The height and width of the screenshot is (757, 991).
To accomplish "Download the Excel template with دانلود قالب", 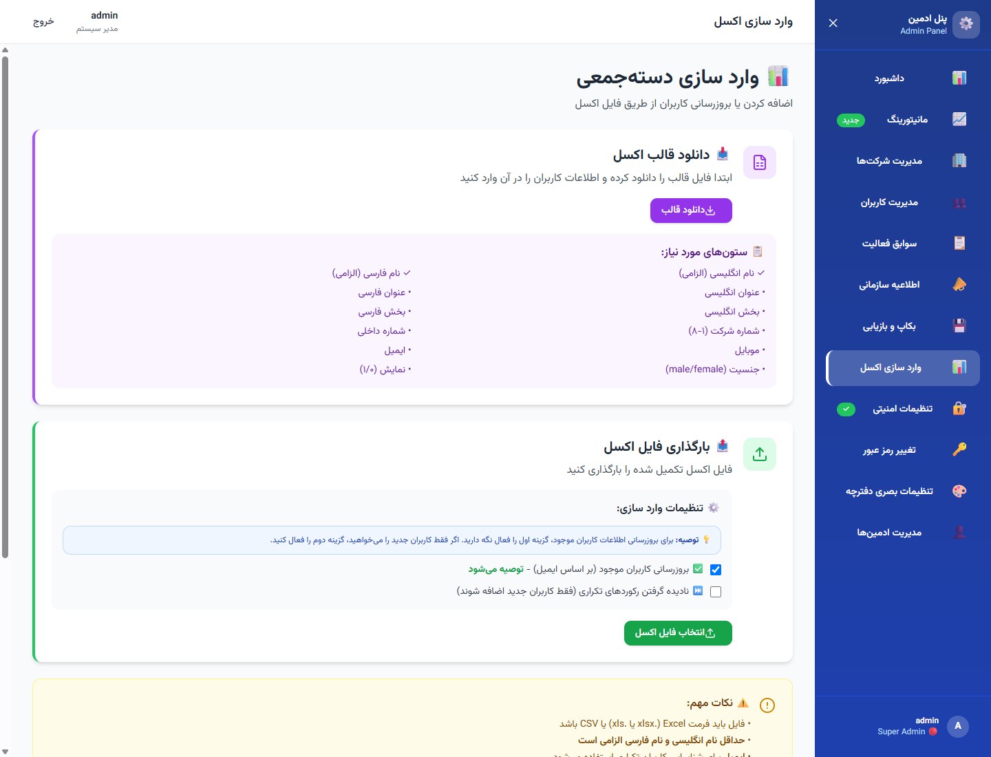I will point(691,211).
